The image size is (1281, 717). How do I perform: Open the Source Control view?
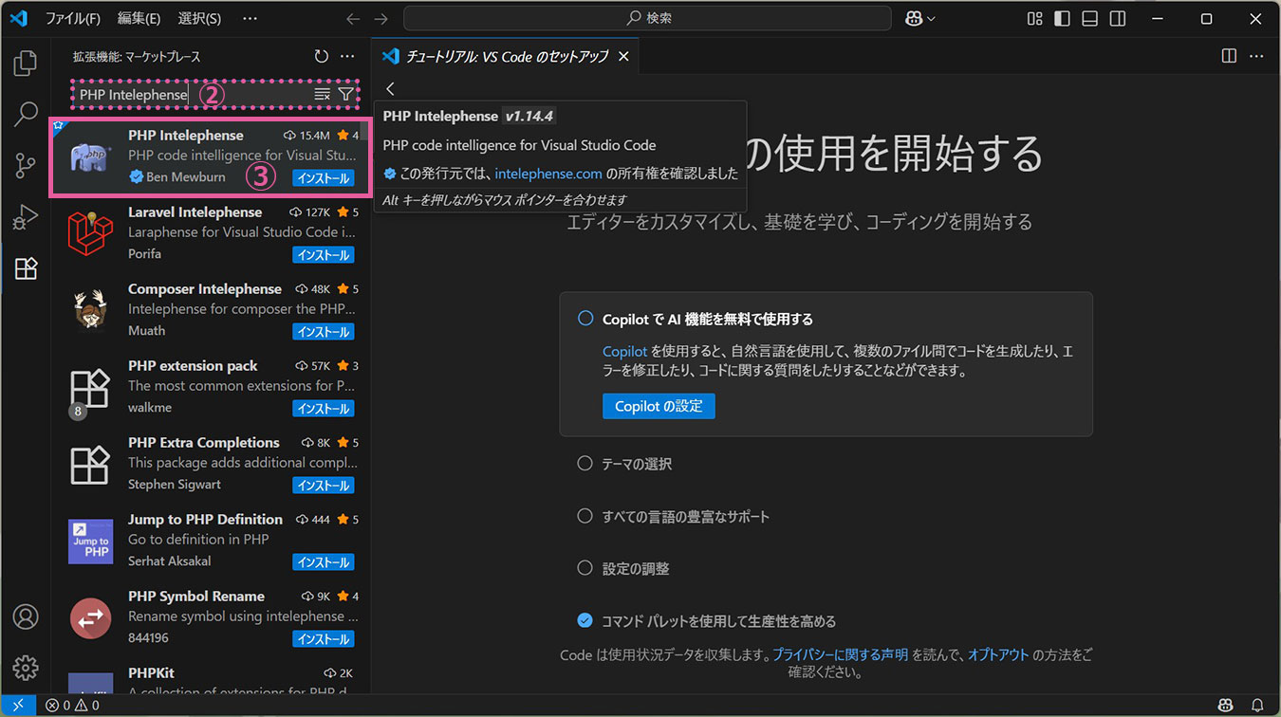(x=26, y=166)
